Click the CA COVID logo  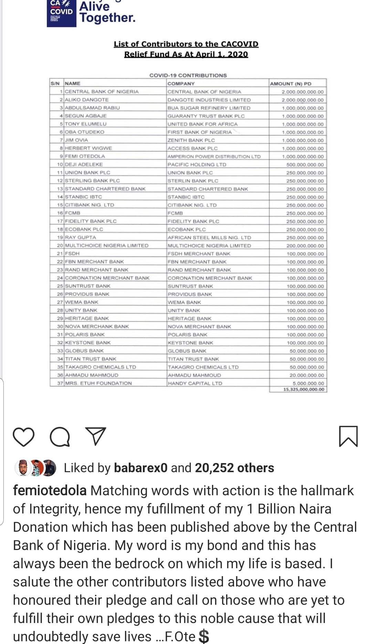[61, 12]
